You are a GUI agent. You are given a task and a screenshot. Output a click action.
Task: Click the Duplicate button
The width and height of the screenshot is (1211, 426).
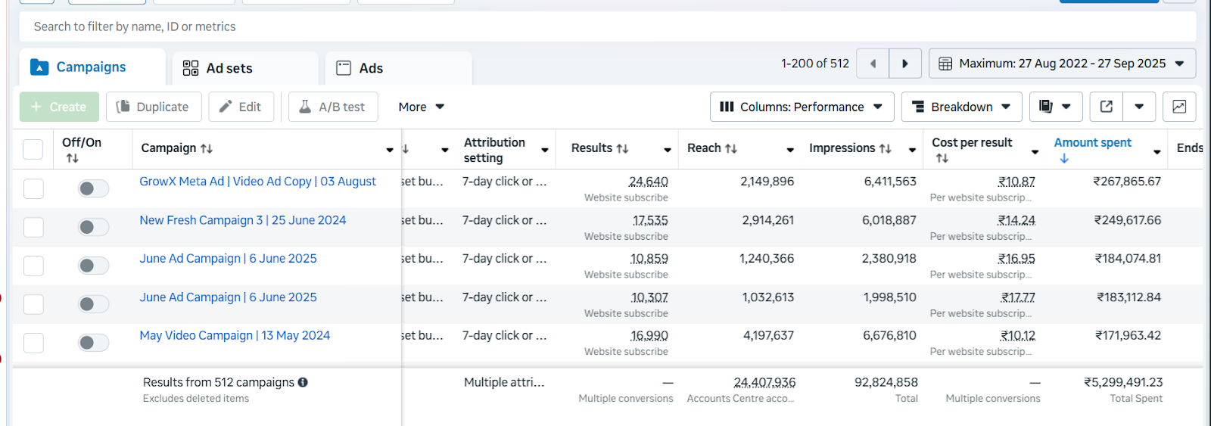coord(154,107)
